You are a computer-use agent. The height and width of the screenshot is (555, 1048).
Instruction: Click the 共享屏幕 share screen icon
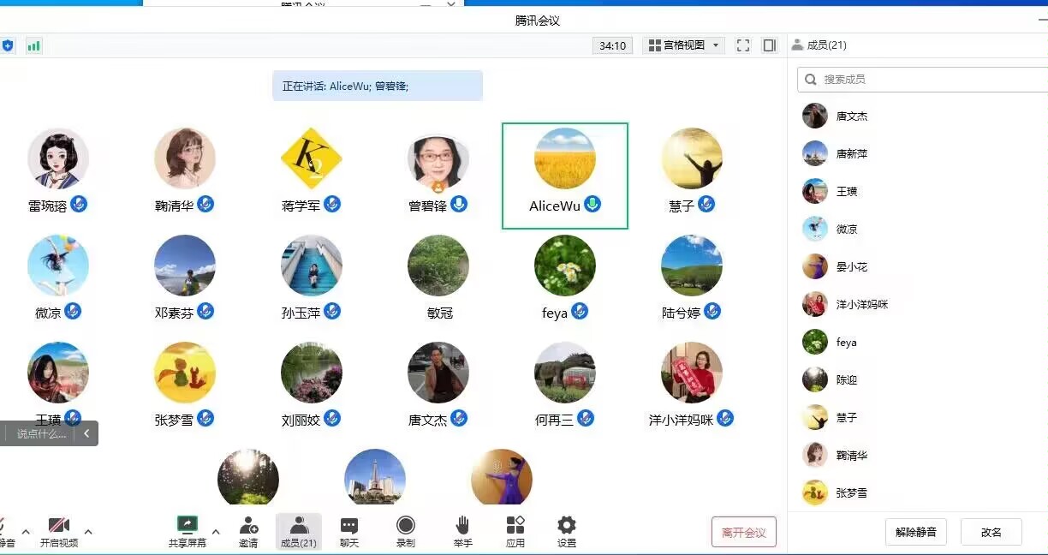click(188, 525)
